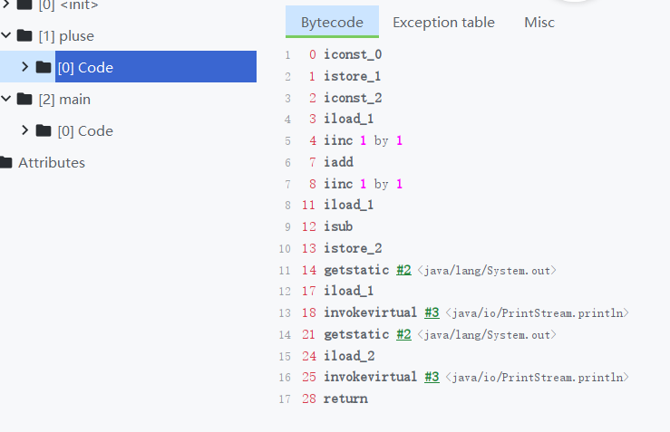Click the folder icon beside main
The image size is (670, 432).
(x=25, y=100)
